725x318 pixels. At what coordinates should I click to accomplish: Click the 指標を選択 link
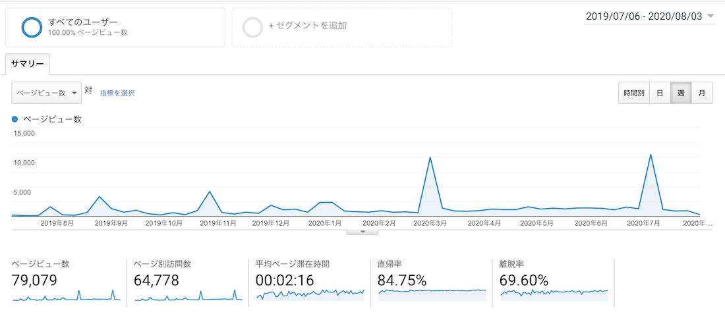117,93
